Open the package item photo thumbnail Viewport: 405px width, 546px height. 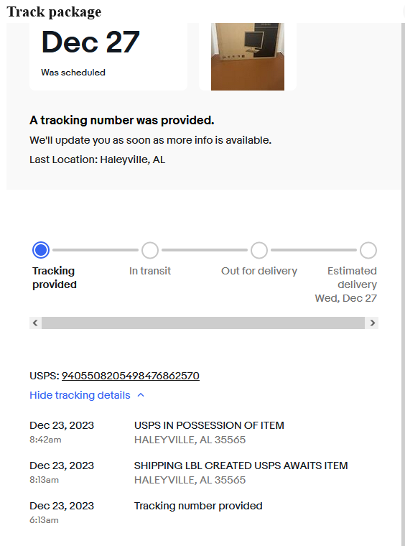tap(248, 57)
